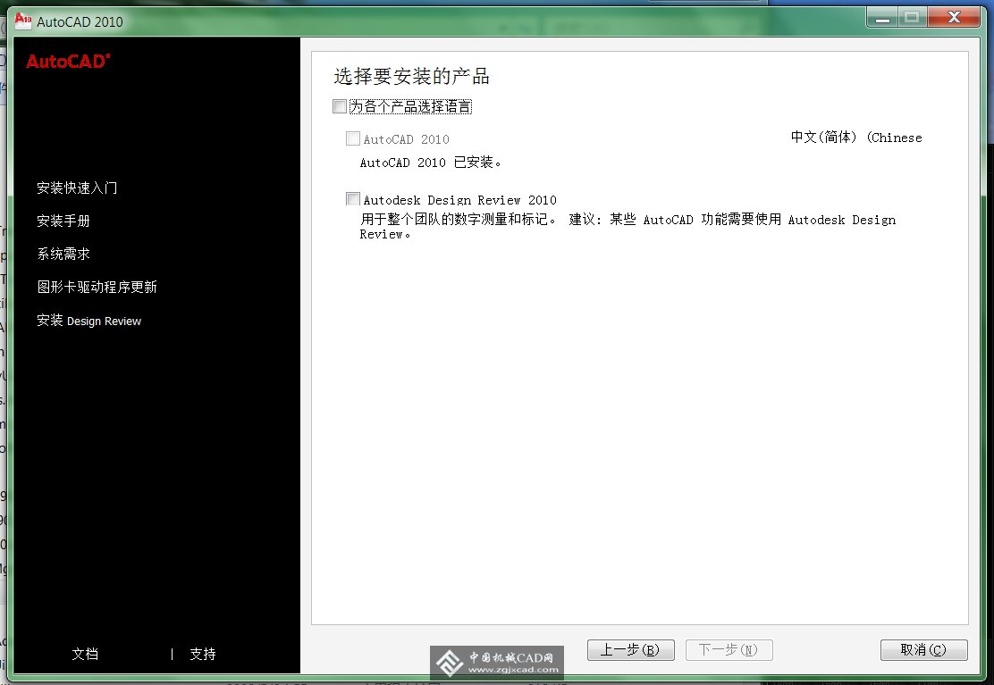The width and height of the screenshot is (994, 685).
Task: Open 图形卡驱动程序更新 link
Action: tap(97, 287)
